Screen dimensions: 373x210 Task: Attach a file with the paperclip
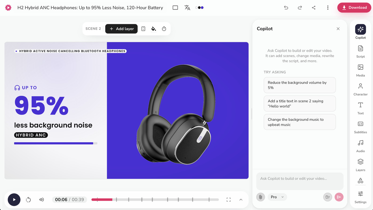(x=261, y=197)
